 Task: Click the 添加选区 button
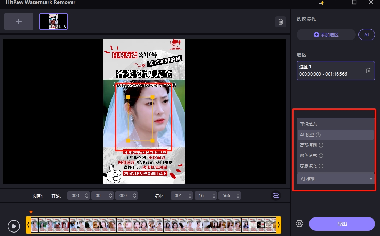pos(326,35)
